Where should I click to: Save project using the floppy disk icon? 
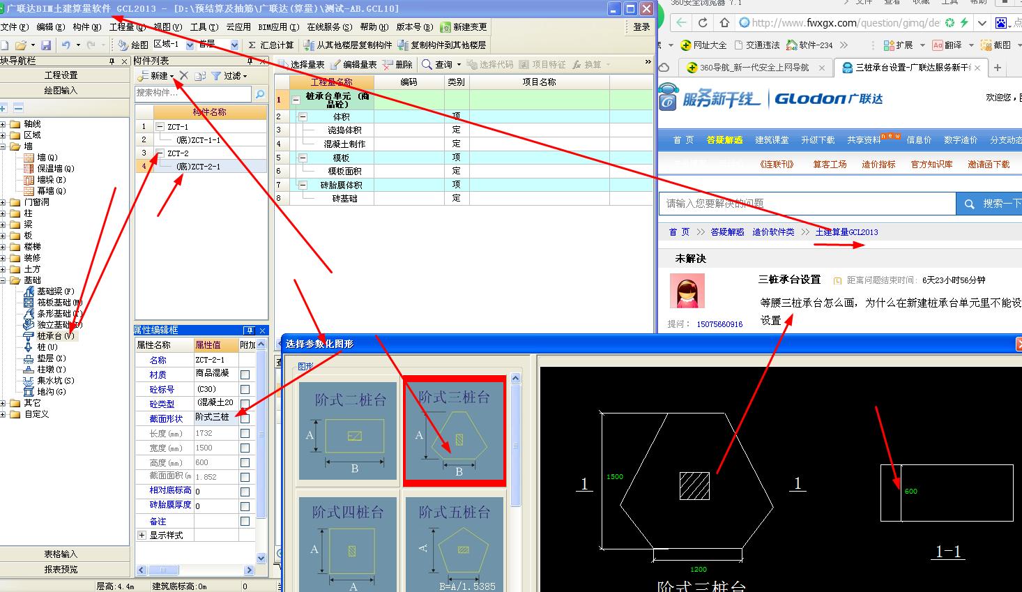click(46, 45)
